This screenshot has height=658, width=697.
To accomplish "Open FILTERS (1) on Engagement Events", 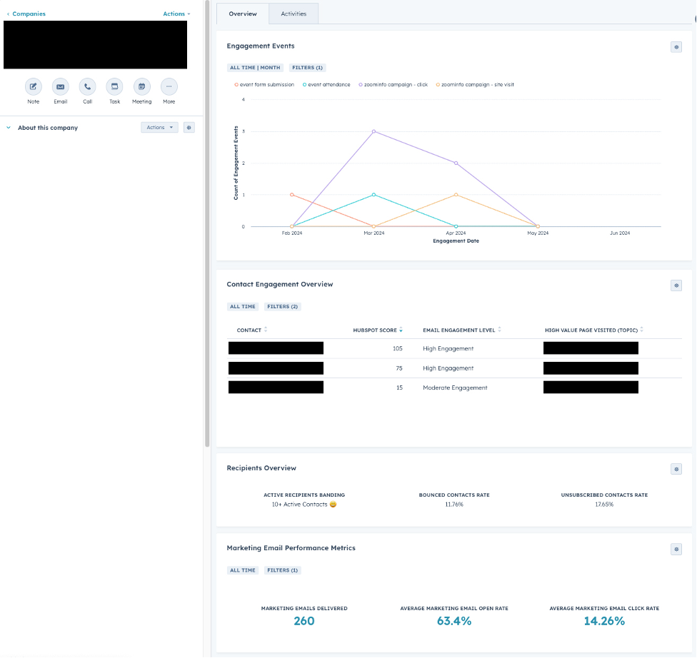I will (307, 68).
